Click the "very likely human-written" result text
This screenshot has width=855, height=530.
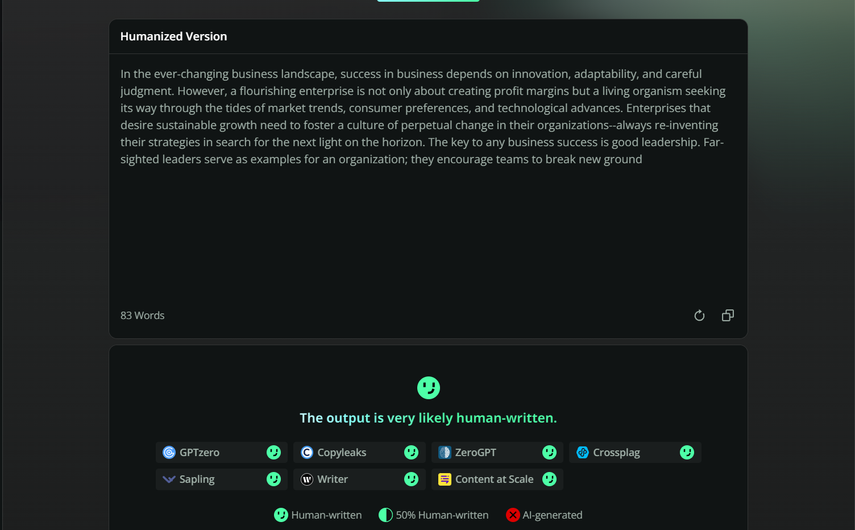471,418
